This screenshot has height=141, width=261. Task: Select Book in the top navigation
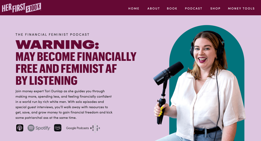coord(172,8)
